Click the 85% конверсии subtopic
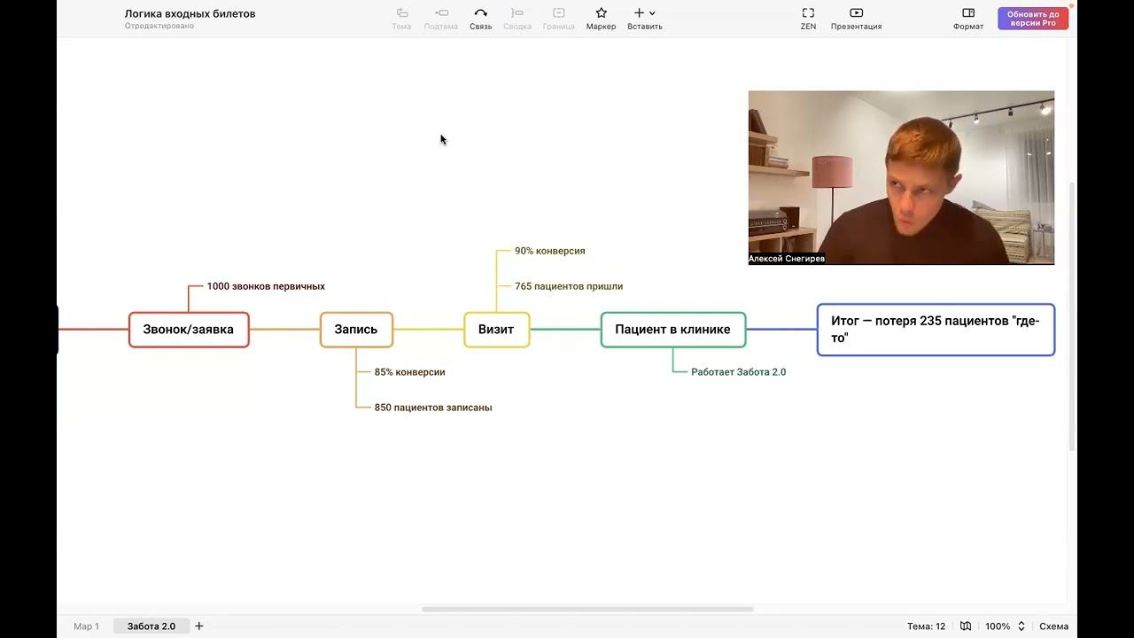1134x638 pixels. 409,372
